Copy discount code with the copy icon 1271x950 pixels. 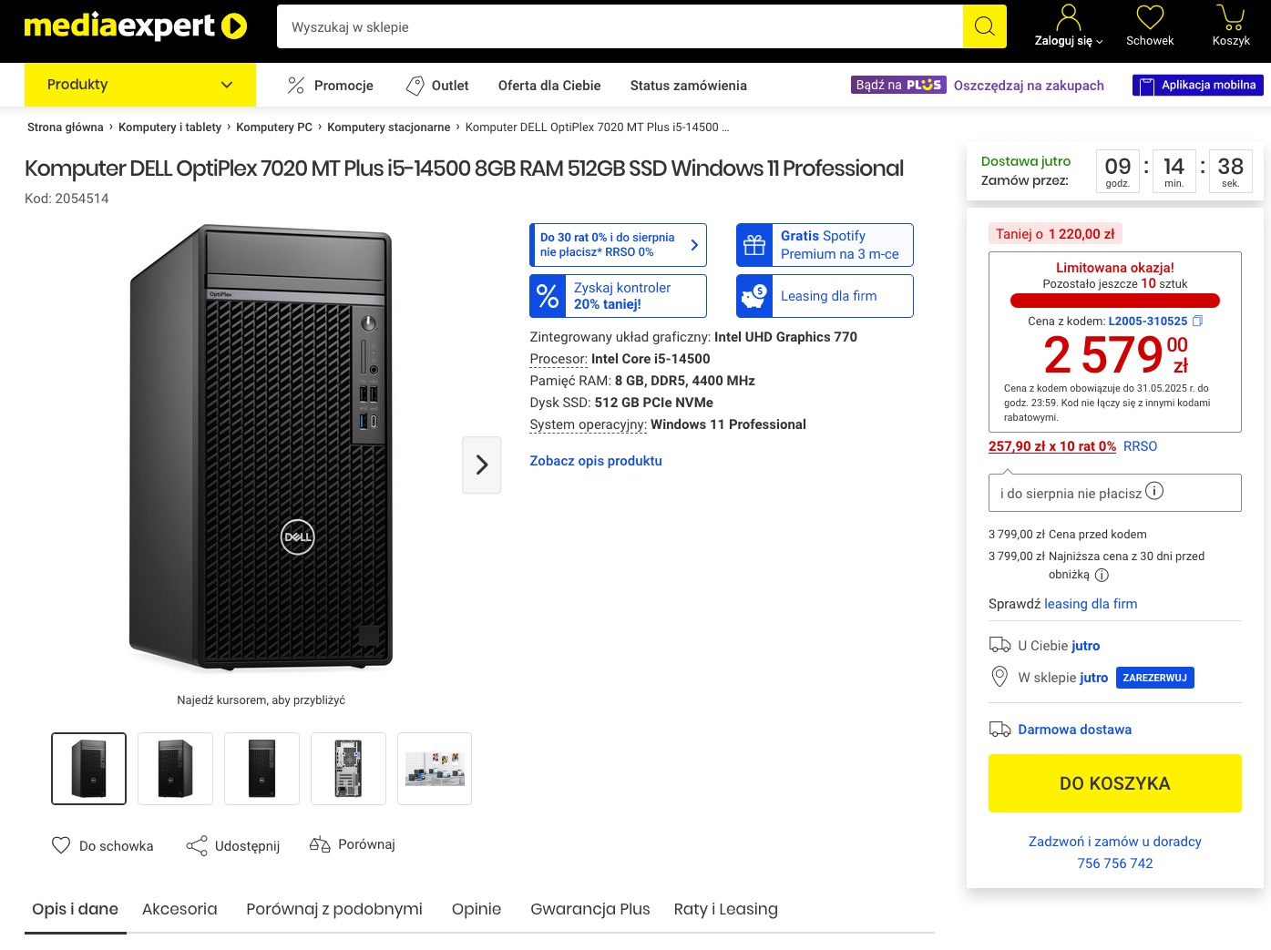coord(1198,321)
